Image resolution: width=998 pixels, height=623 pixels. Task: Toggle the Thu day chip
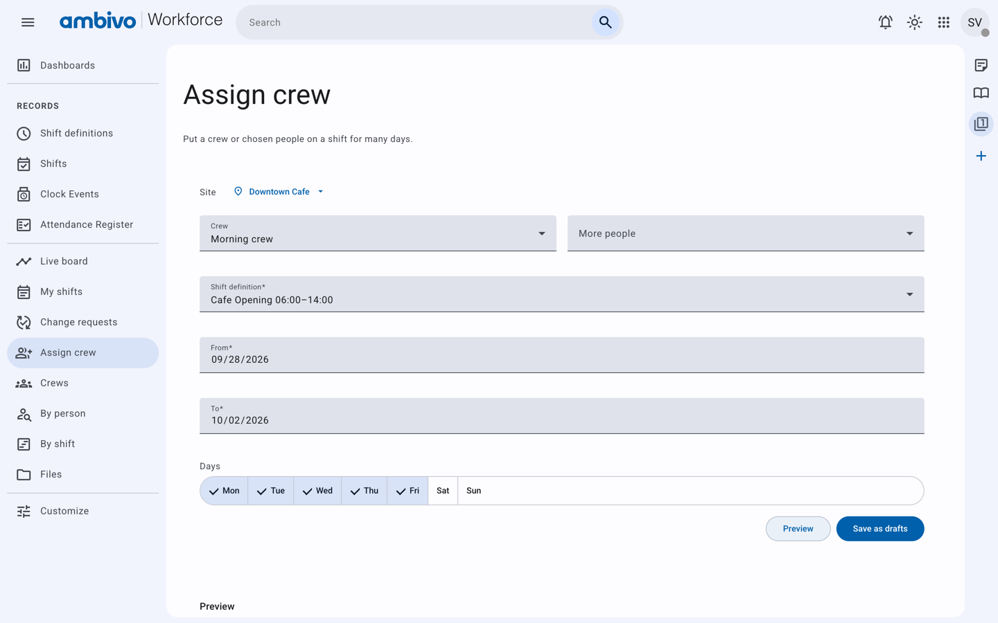[x=364, y=491]
